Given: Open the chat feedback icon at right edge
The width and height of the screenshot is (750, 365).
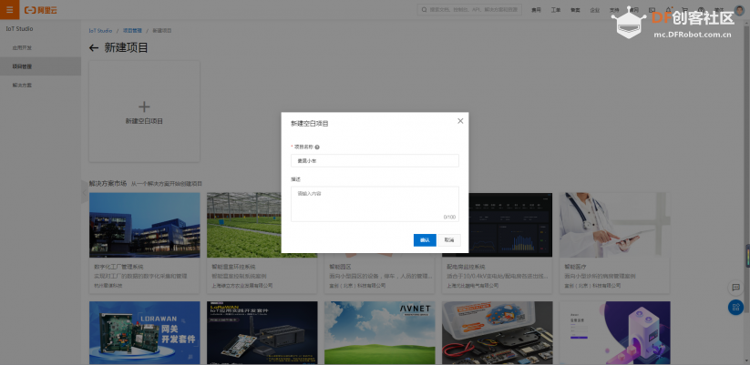Looking at the screenshot, I should pyautogui.click(x=735, y=287).
